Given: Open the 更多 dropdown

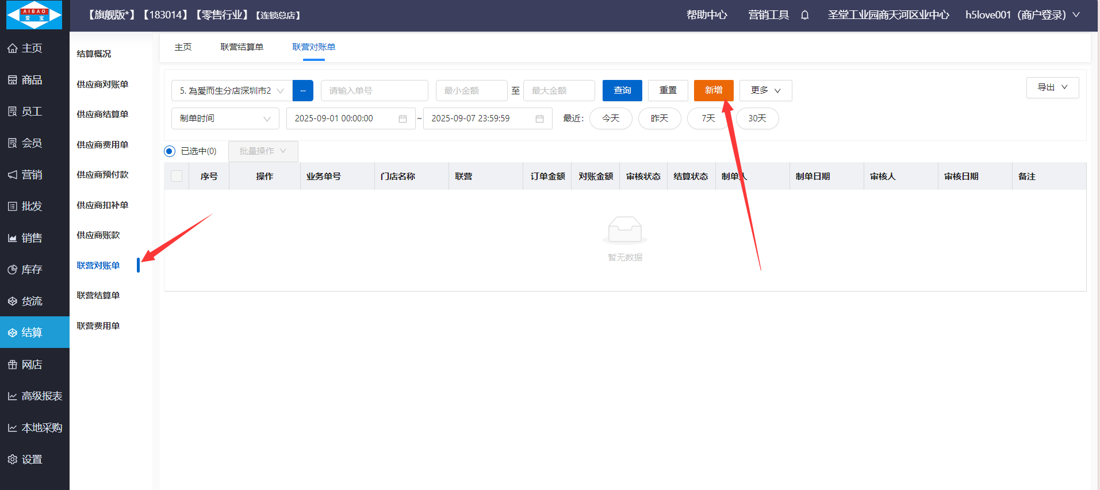Looking at the screenshot, I should tap(765, 90).
